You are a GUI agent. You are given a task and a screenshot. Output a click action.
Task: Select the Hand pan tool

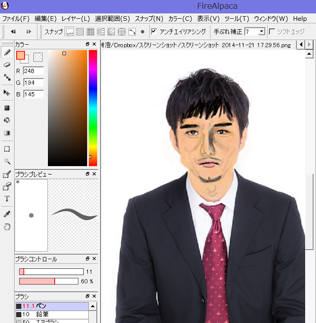click(x=7, y=227)
